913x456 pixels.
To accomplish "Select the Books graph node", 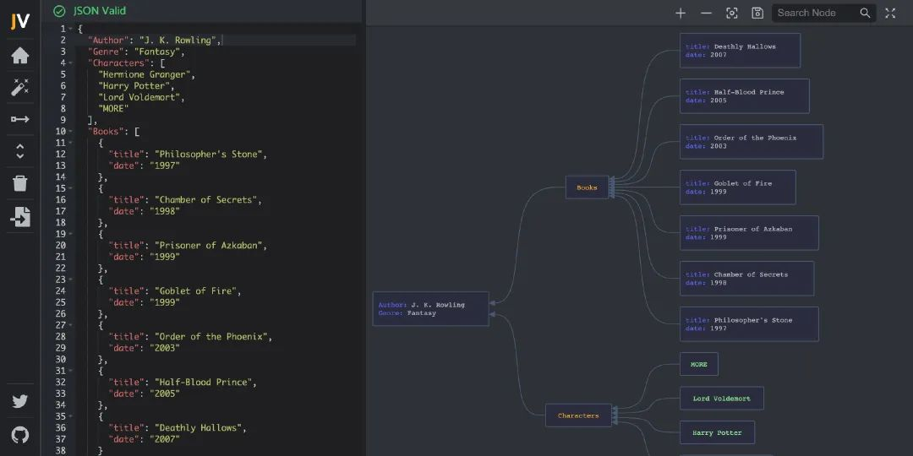I will click(x=587, y=187).
